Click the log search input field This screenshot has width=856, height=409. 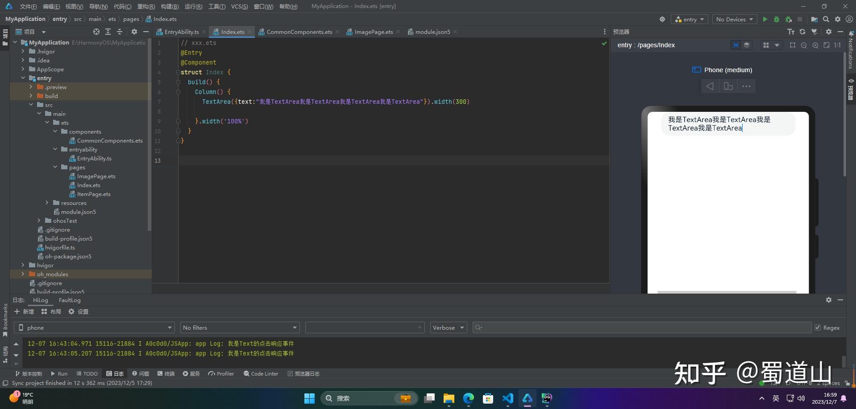point(642,327)
